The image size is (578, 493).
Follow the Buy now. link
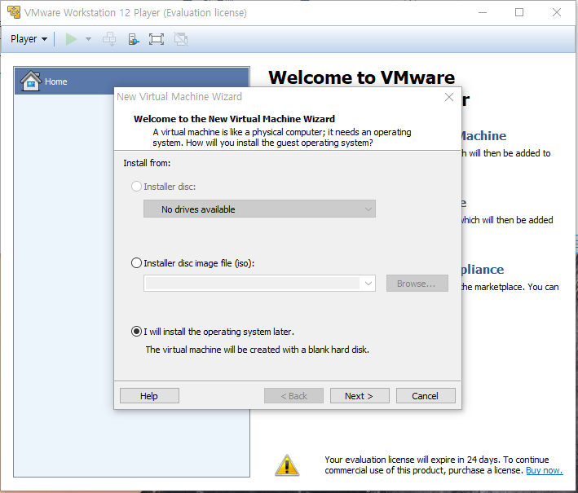[544, 470]
